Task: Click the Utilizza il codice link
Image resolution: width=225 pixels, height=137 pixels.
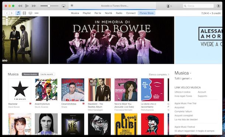Action: click(182, 92)
